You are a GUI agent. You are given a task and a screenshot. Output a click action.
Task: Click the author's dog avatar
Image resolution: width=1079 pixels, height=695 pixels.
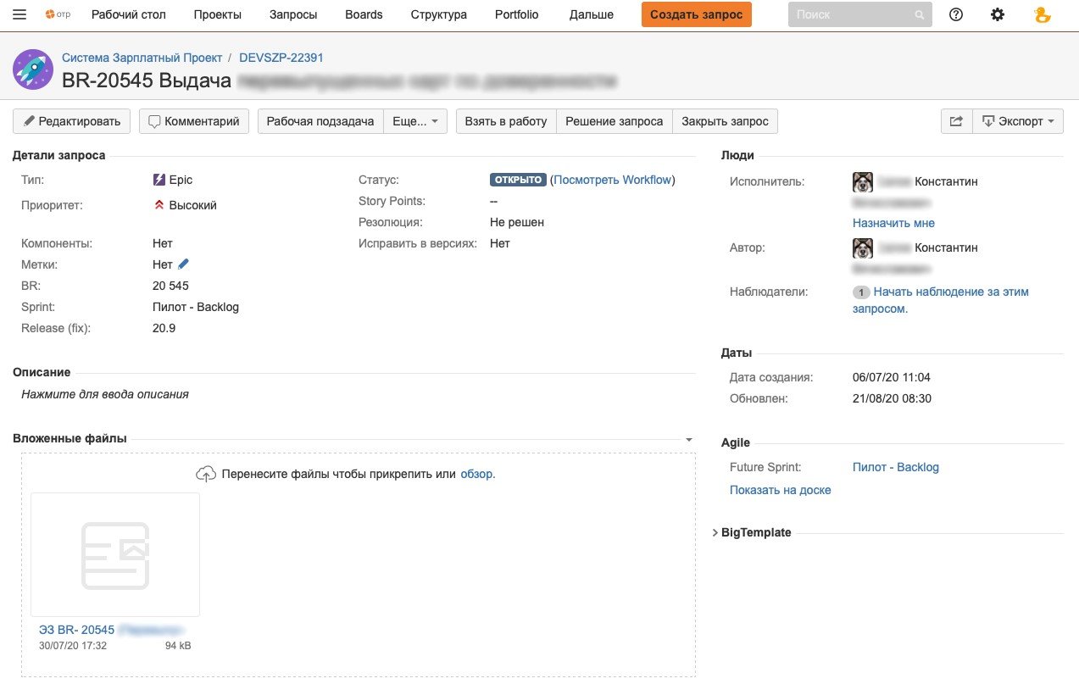pos(863,247)
